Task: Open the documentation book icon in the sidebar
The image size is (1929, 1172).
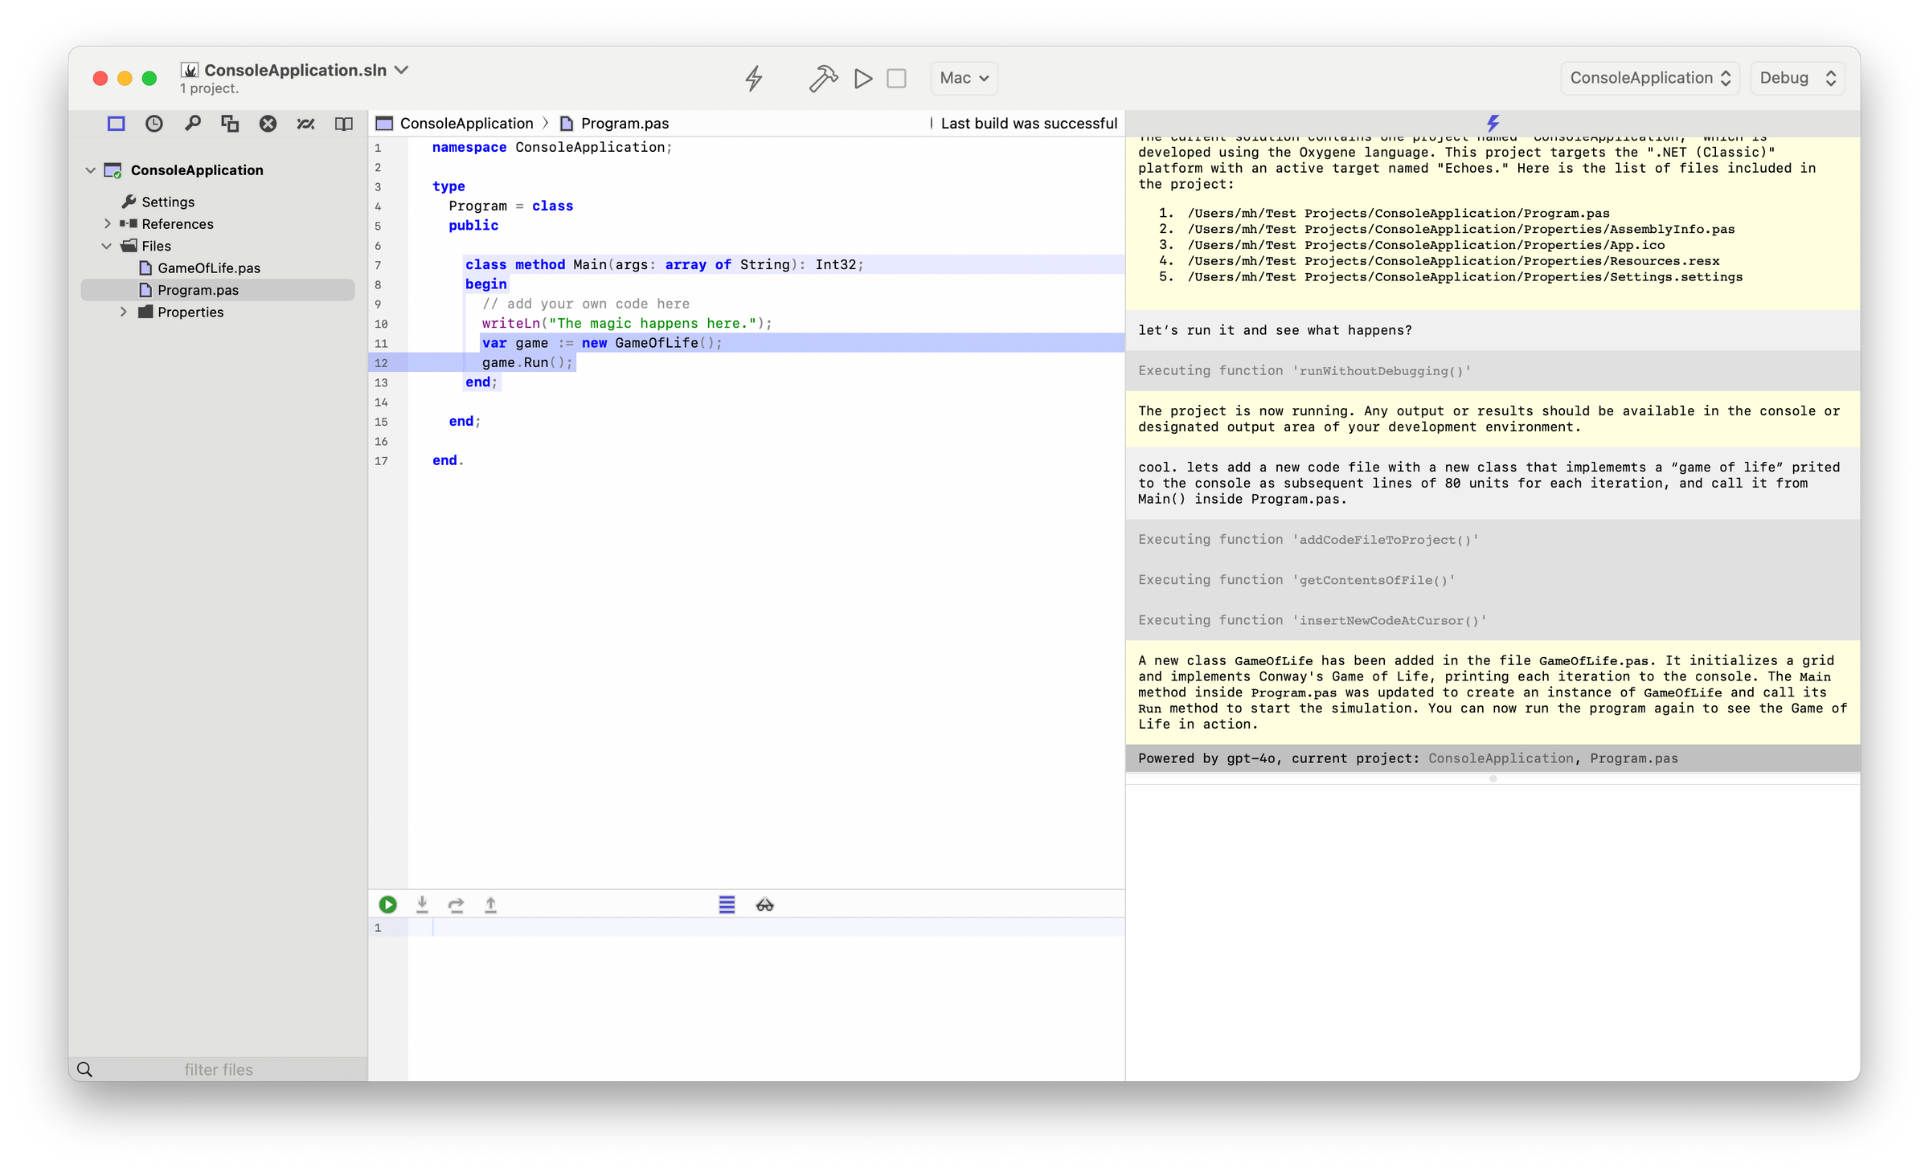Action: coord(344,124)
